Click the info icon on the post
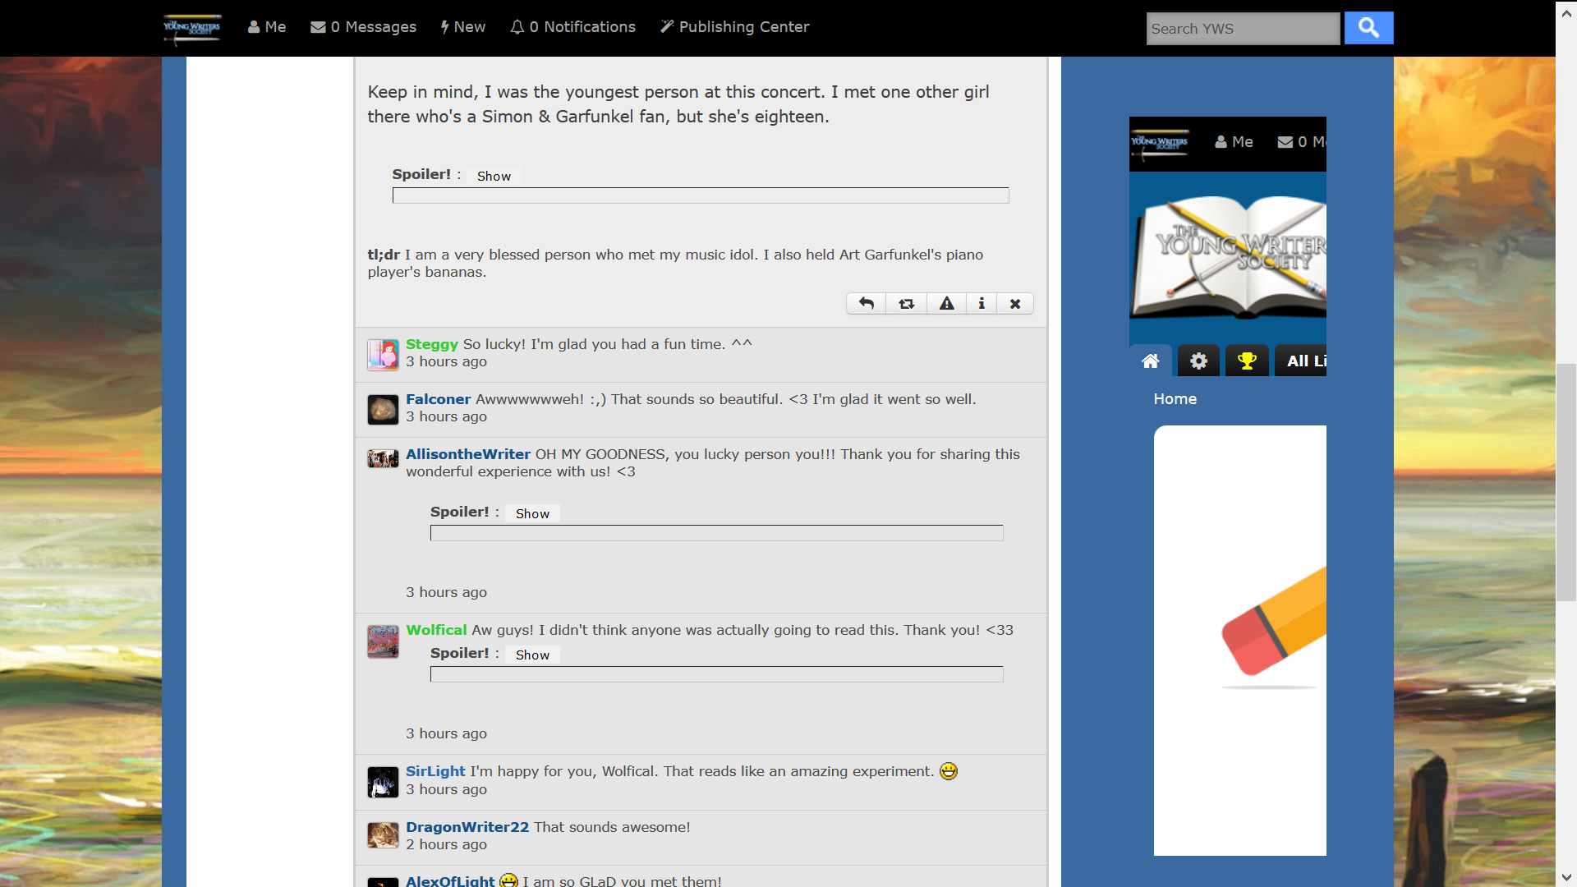The image size is (1577, 887). tap(982, 304)
